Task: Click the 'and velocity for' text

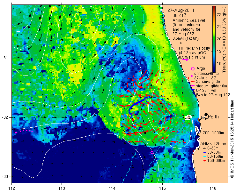Action: point(187,29)
